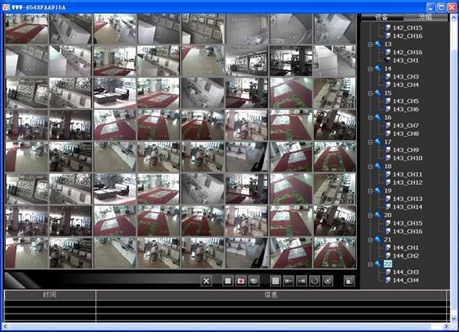Click the blue device icon of group 20
Viewport: 459px width, 332px height.
pos(378,215)
